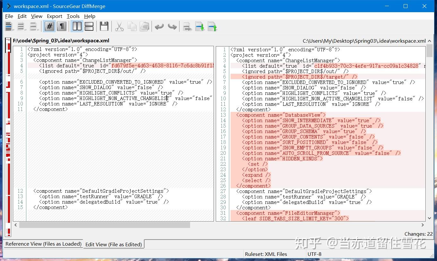437x261 pixels.
Task: Jump to next change with green down arrow
Action: coord(200,26)
